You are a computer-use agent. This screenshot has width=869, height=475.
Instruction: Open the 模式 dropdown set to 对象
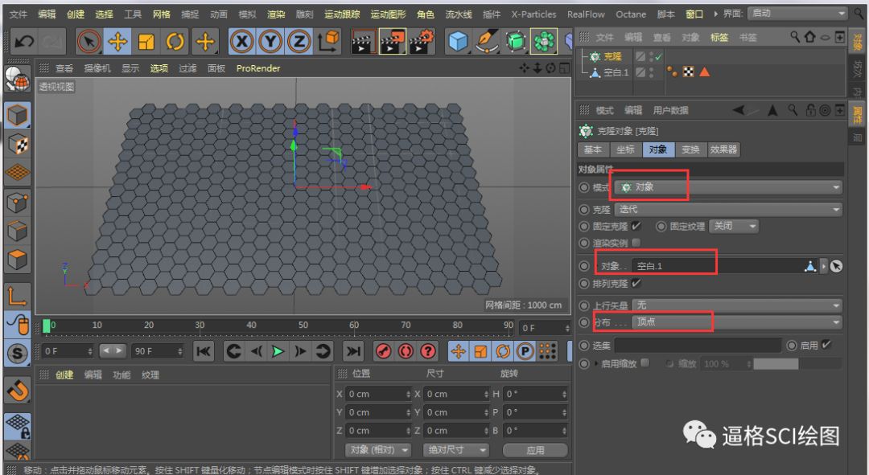click(x=728, y=187)
